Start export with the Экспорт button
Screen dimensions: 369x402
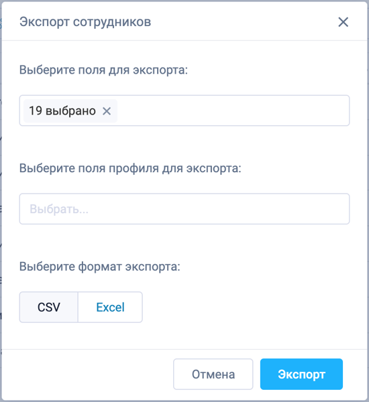tap(301, 374)
